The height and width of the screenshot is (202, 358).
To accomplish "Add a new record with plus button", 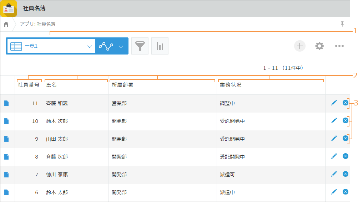I will [300, 46].
